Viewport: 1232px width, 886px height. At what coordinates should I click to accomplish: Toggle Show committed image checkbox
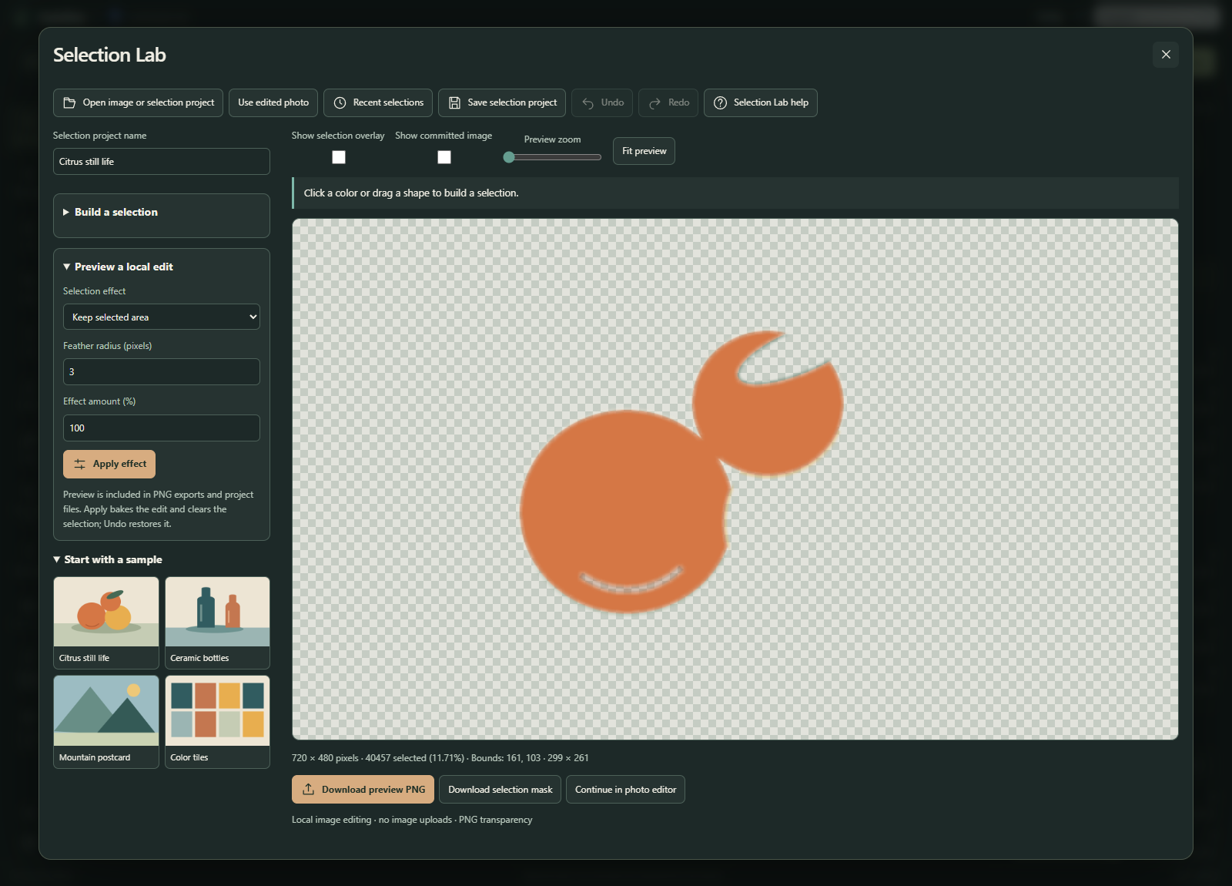[x=444, y=157]
